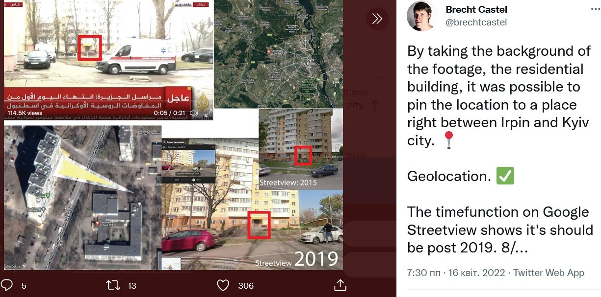Open the Brecht Castel display name link
The width and height of the screenshot is (601, 297).
pos(476,9)
